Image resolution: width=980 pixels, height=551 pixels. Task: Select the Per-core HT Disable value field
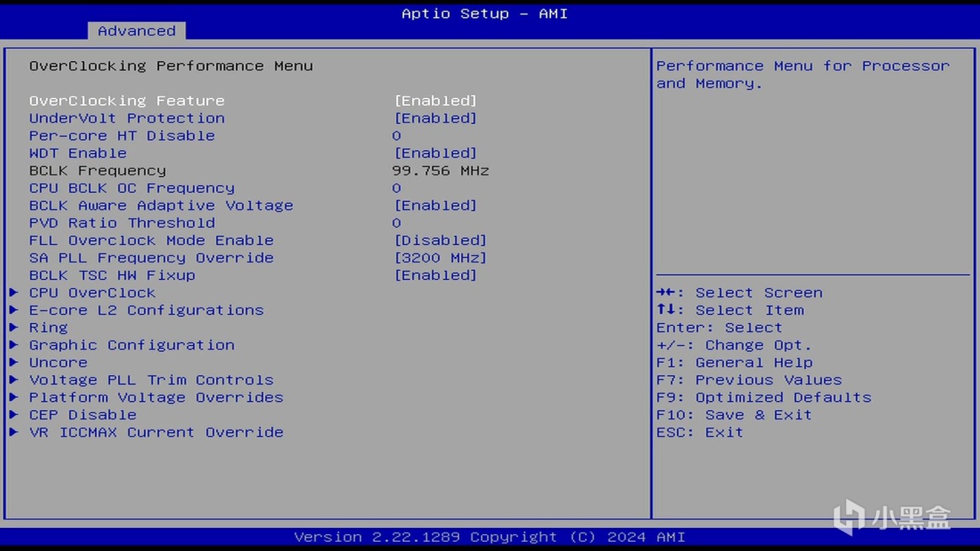pos(397,136)
